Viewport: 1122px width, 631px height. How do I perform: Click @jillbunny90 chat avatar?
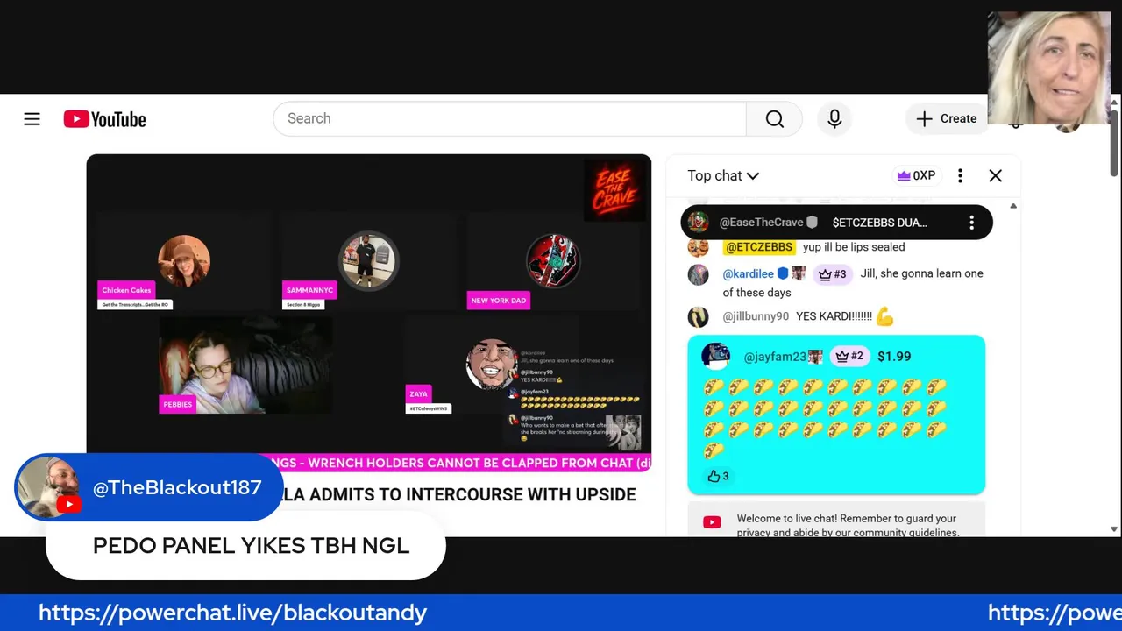698,316
